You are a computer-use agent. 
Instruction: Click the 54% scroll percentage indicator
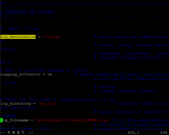tap(164, 133)
